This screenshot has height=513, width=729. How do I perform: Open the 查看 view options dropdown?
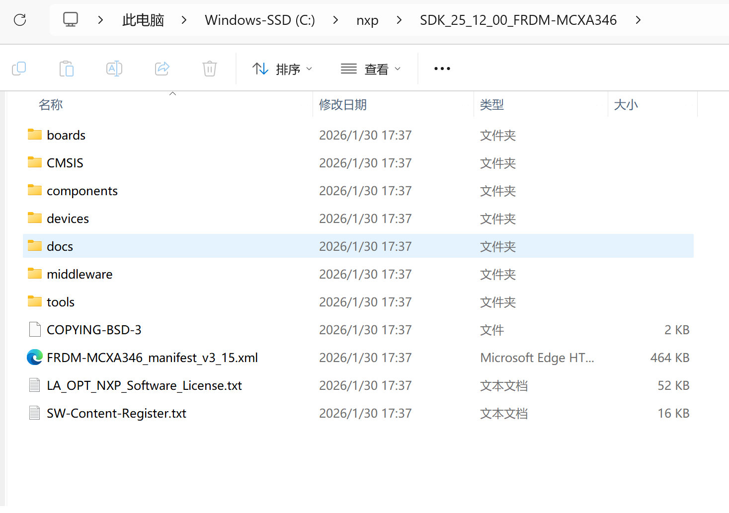pyautogui.click(x=371, y=69)
